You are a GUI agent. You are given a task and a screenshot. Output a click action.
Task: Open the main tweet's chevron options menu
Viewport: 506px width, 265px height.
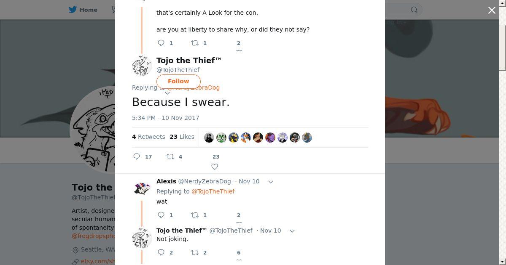[167, 93]
